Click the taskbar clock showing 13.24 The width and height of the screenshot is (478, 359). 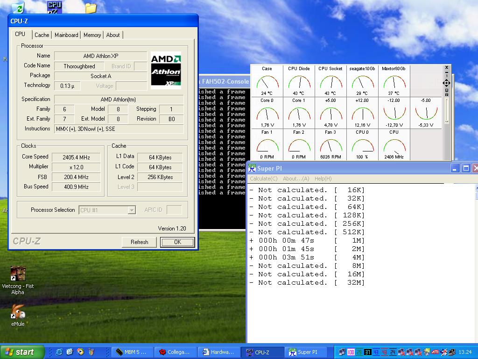pos(465,352)
